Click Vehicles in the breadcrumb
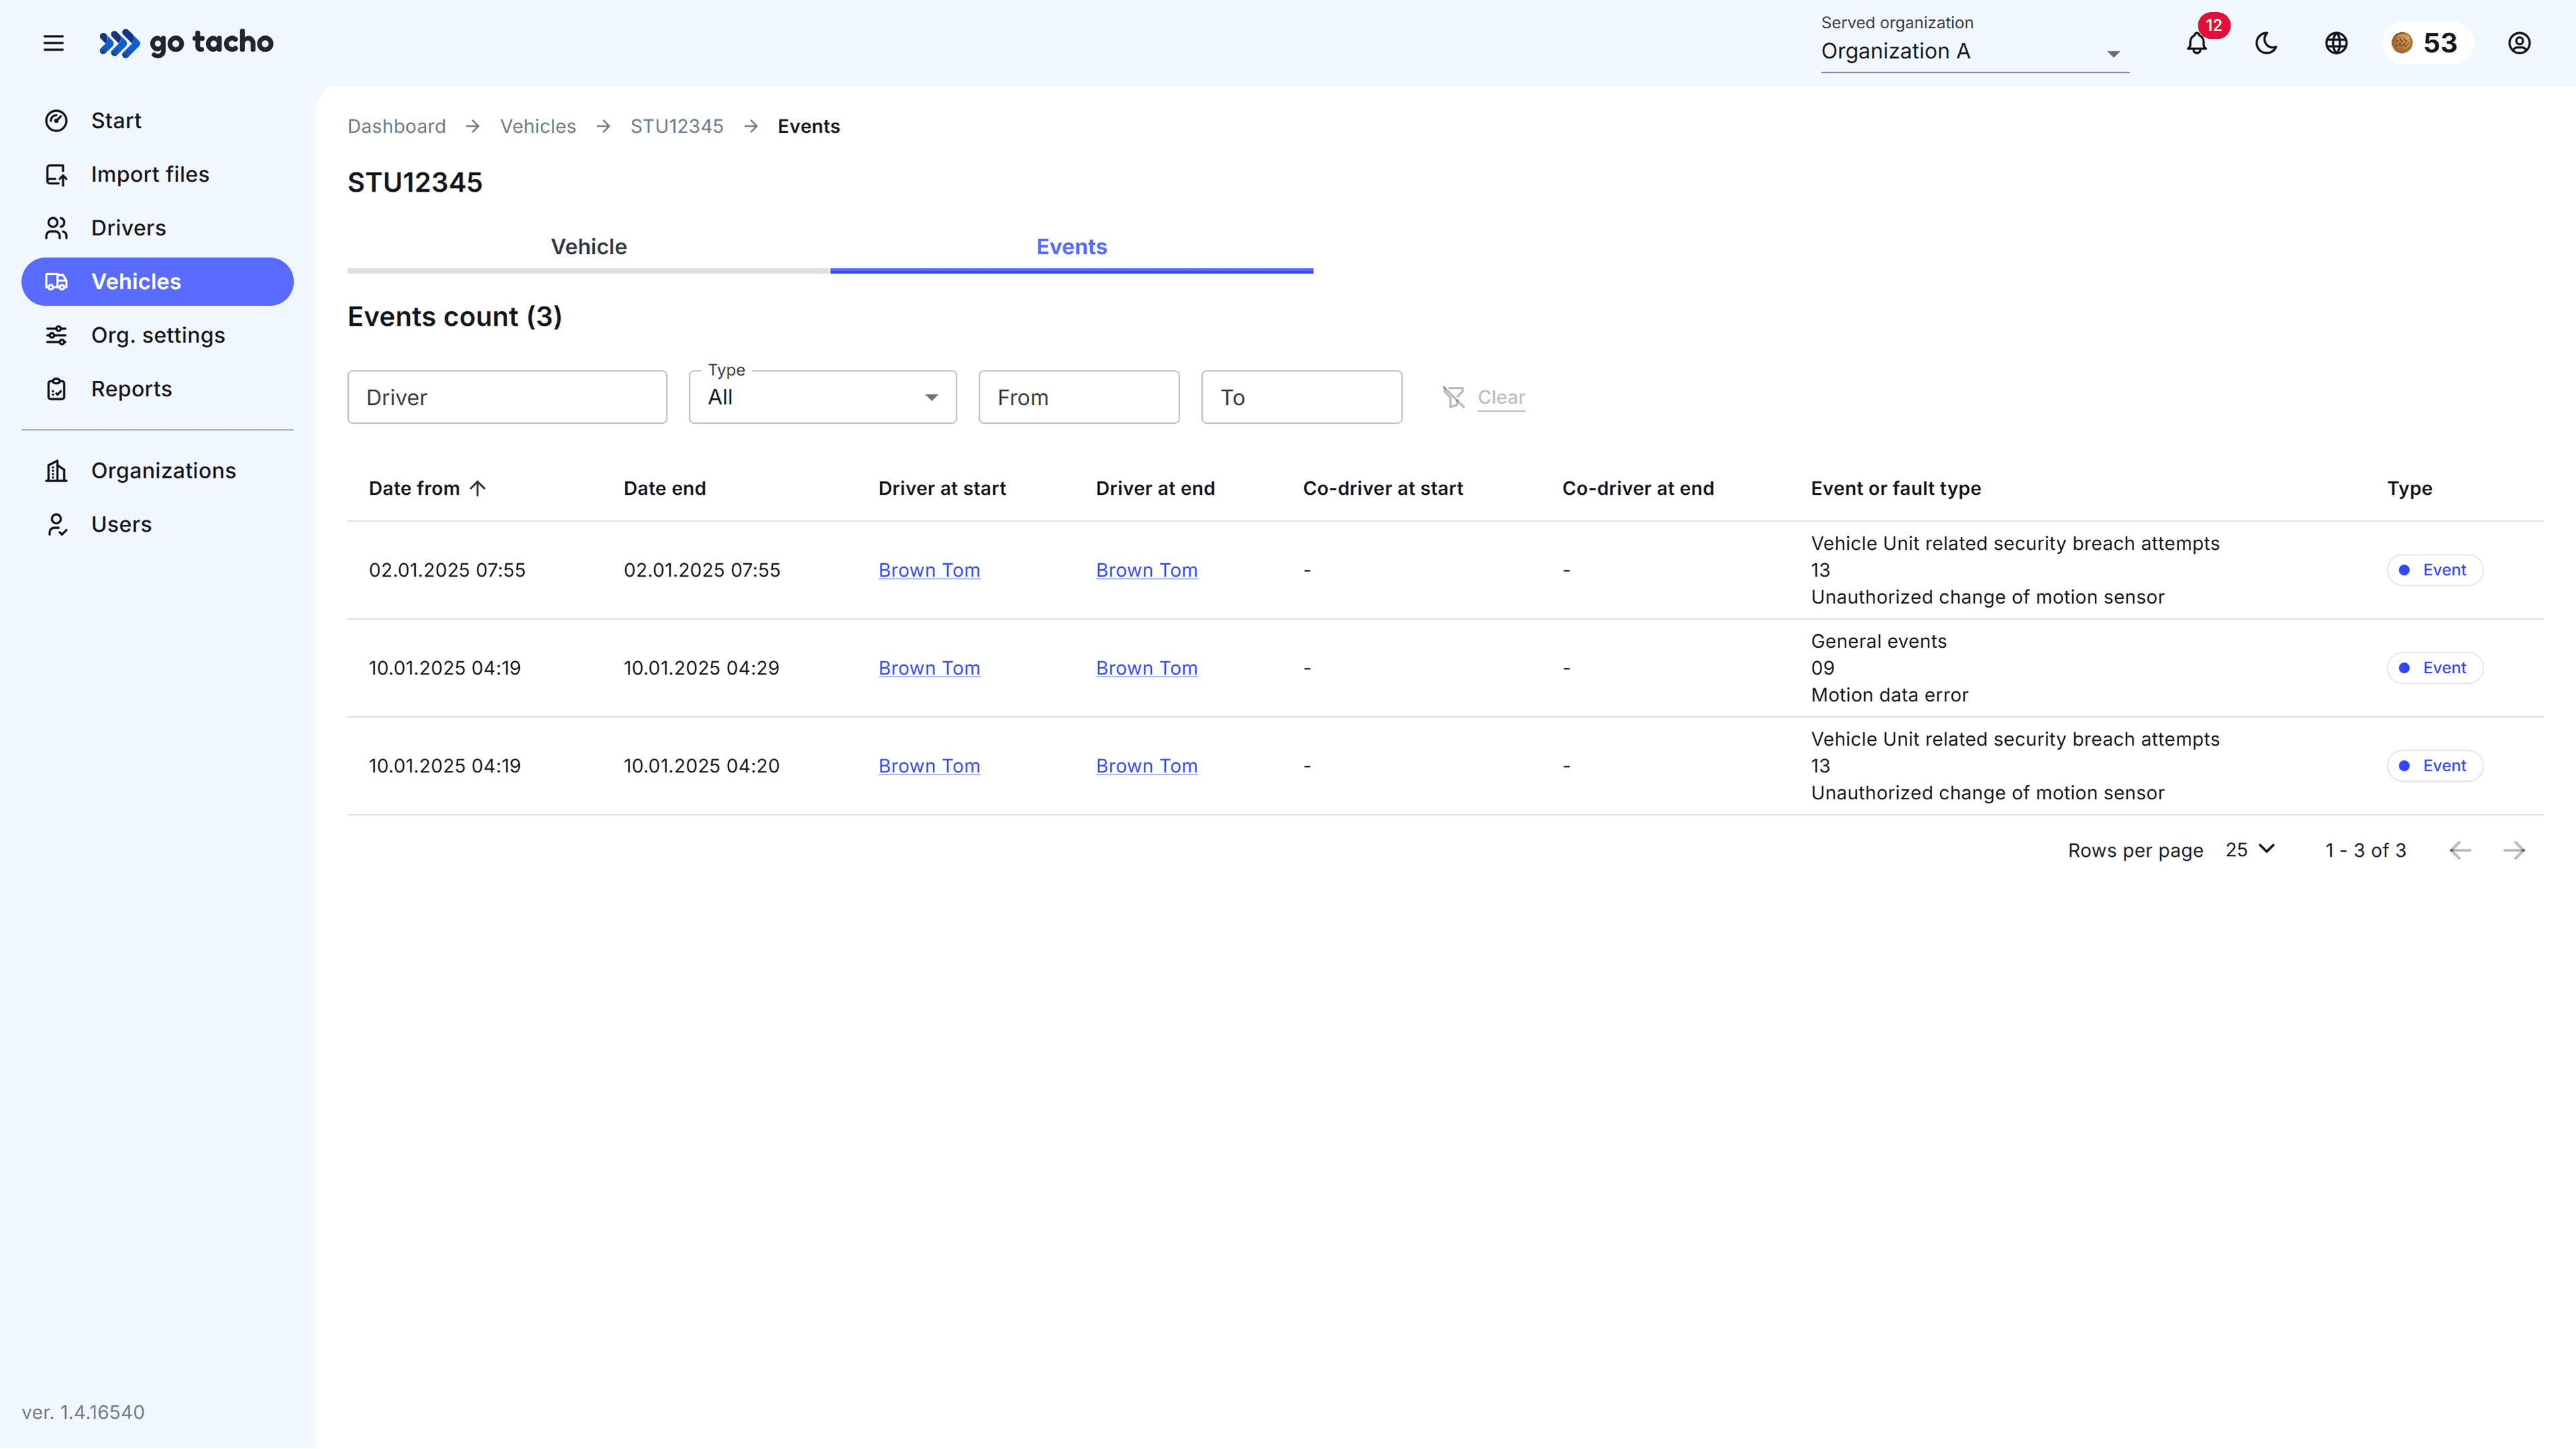2576x1449 pixels. pyautogui.click(x=538, y=126)
